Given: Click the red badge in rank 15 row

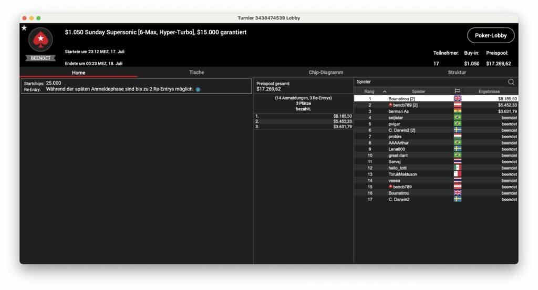Looking at the screenshot, I should tap(390, 187).
